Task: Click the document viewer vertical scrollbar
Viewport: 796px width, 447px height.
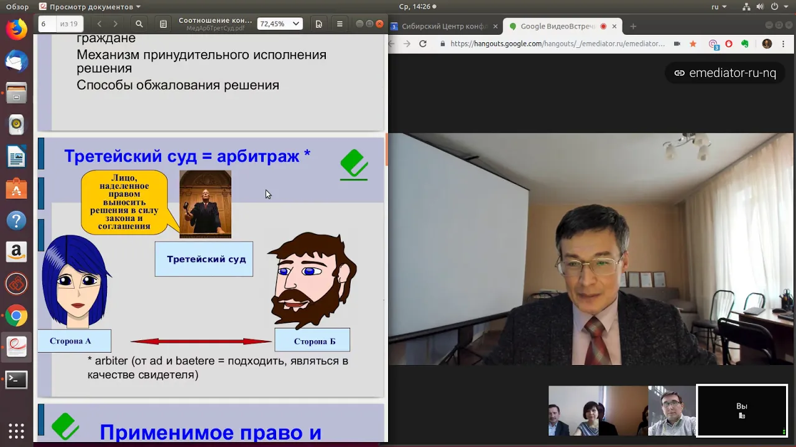Action: coord(386,149)
